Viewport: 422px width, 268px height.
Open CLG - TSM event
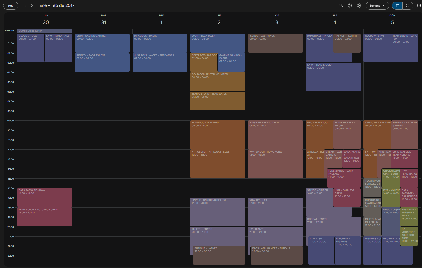321,250
